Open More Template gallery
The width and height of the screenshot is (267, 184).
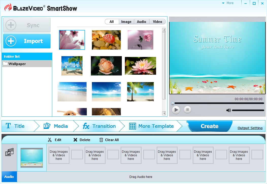coord(152,126)
